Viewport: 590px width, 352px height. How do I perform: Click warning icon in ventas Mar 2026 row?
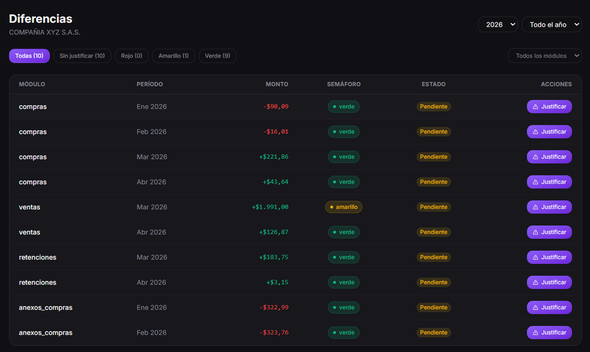[536, 208]
